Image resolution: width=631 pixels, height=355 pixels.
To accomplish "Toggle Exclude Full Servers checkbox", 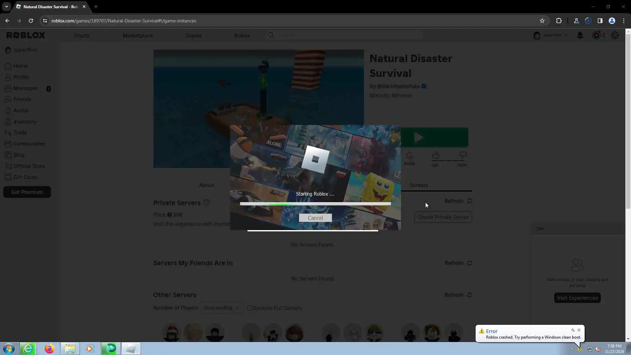I will coord(250,308).
